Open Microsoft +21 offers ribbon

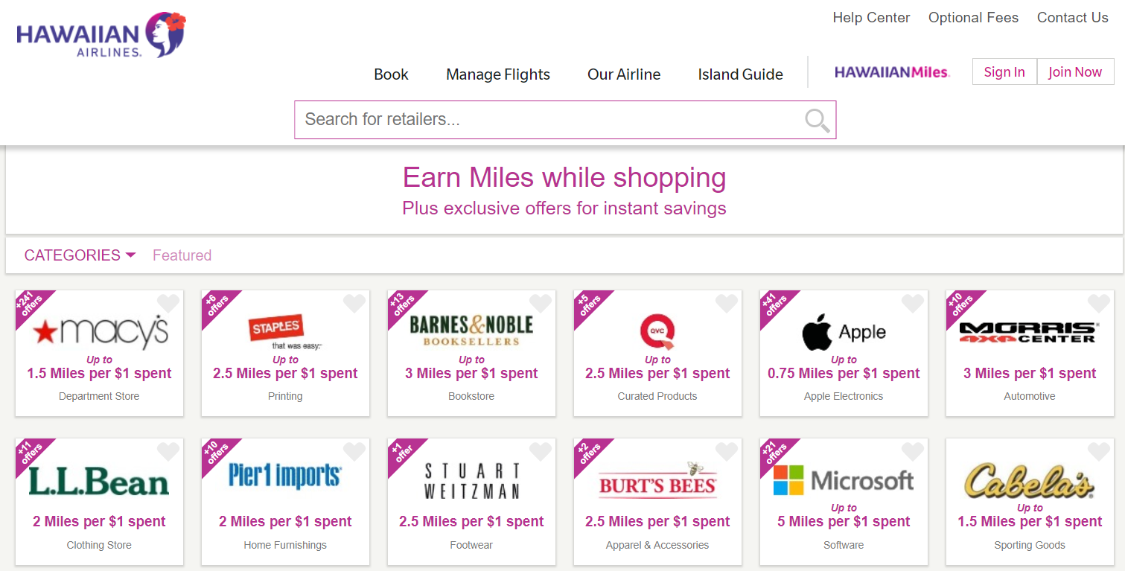774,453
